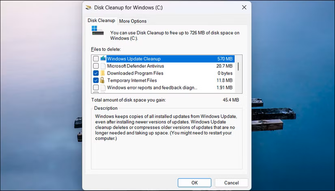This screenshot has width=335, height=191.
Task: Click the Windows error reports file icon
Action: coord(103,88)
